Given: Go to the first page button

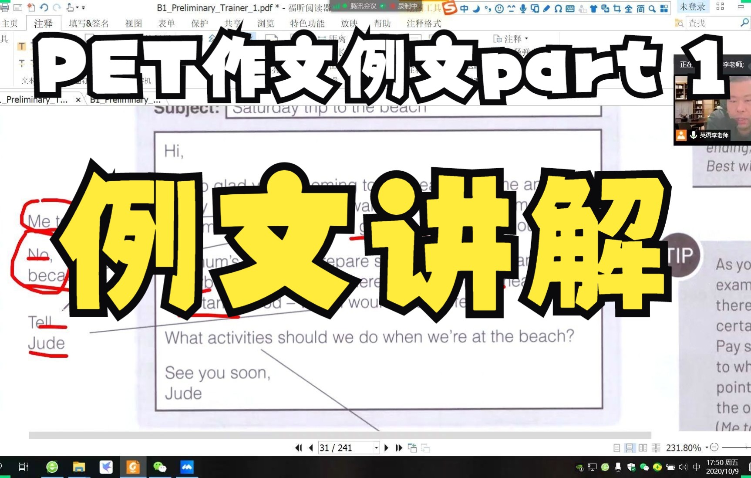Looking at the screenshot, I should click(299, 447).
